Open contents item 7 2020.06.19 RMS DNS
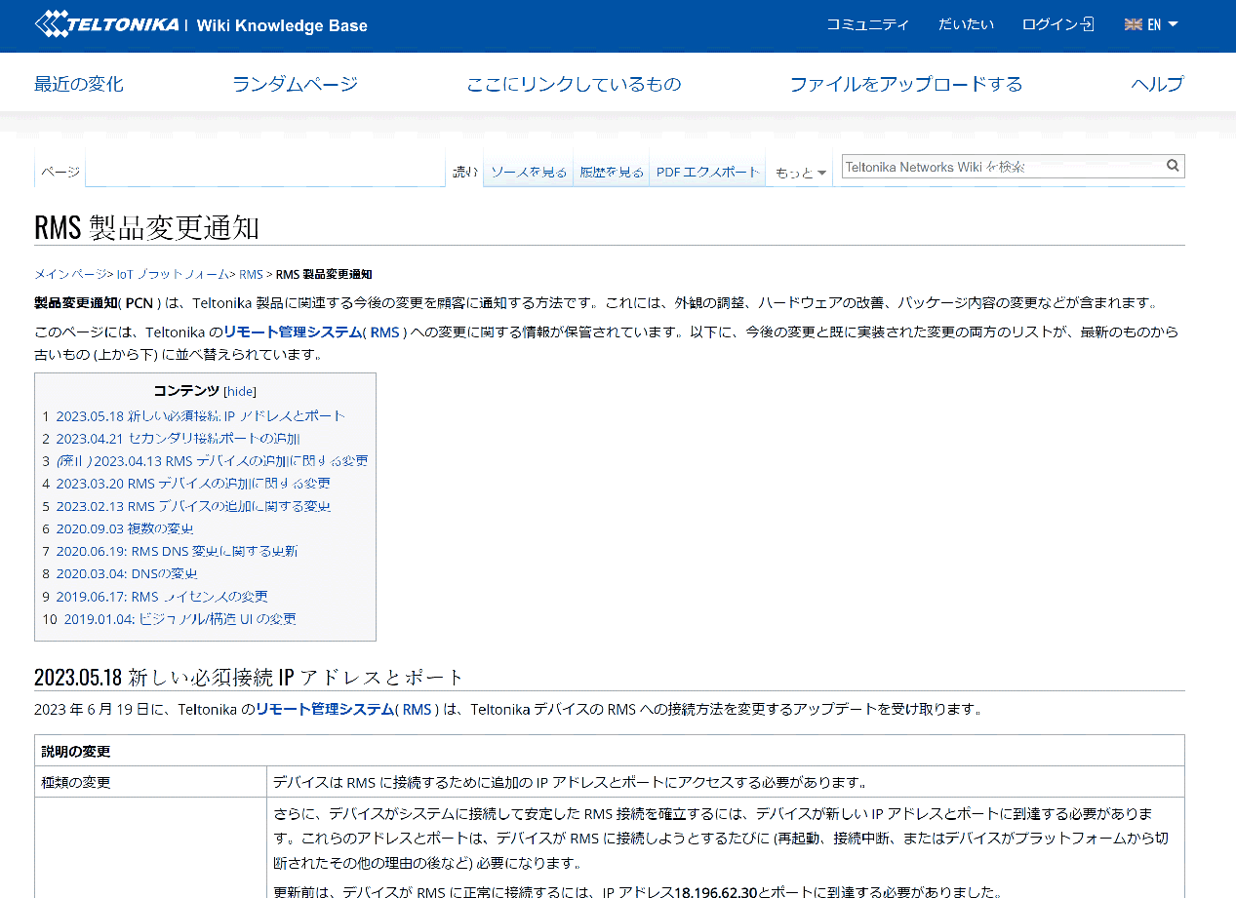 tap(177, 551)
